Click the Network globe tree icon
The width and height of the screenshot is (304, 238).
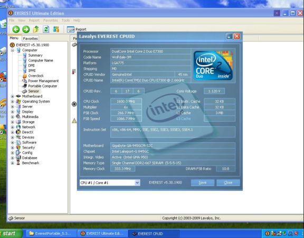18,127
